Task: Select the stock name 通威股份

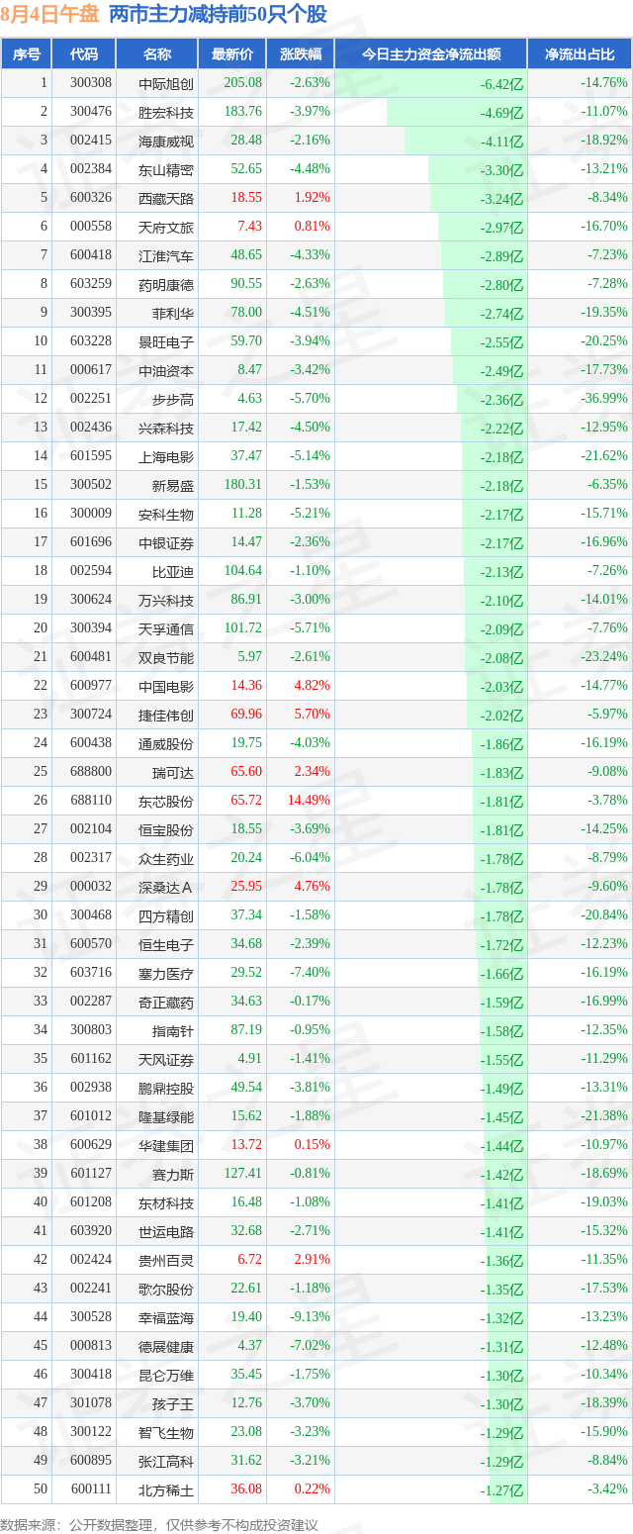Action: coord(166,743)
